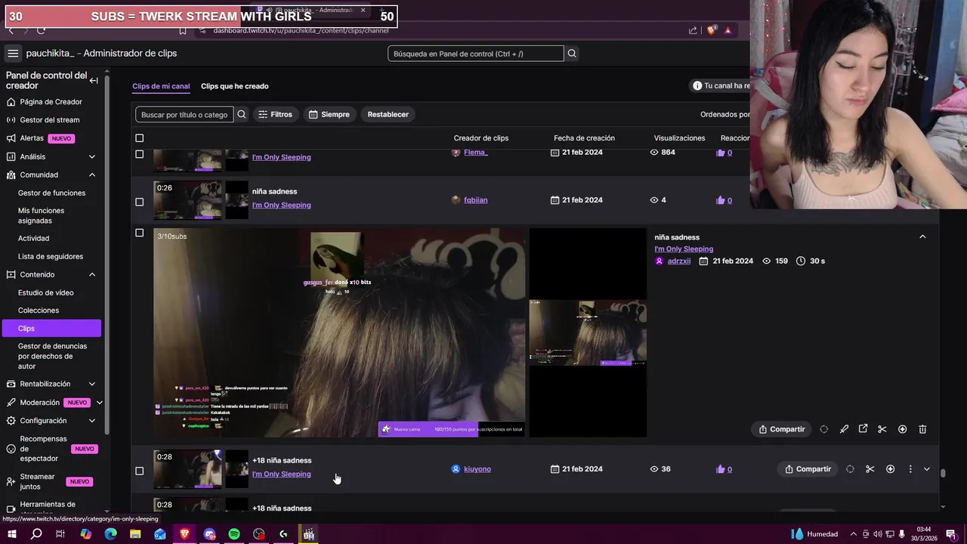This screenshot has height=544, width=967.
Task: Trim kiuyono's clip with scissors icon
Action: pyautogui.click(x=870, y=469)
